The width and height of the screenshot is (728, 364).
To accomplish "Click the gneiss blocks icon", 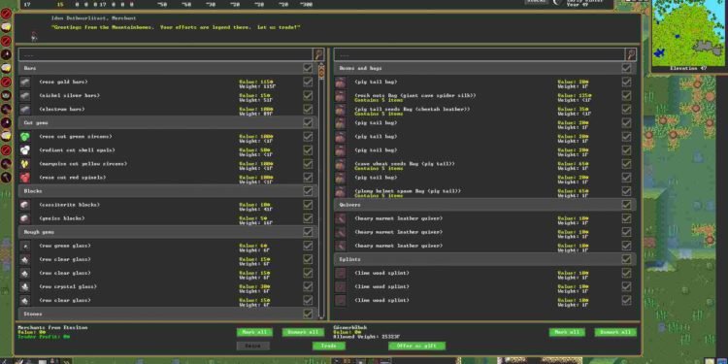I will pos(25,218).
